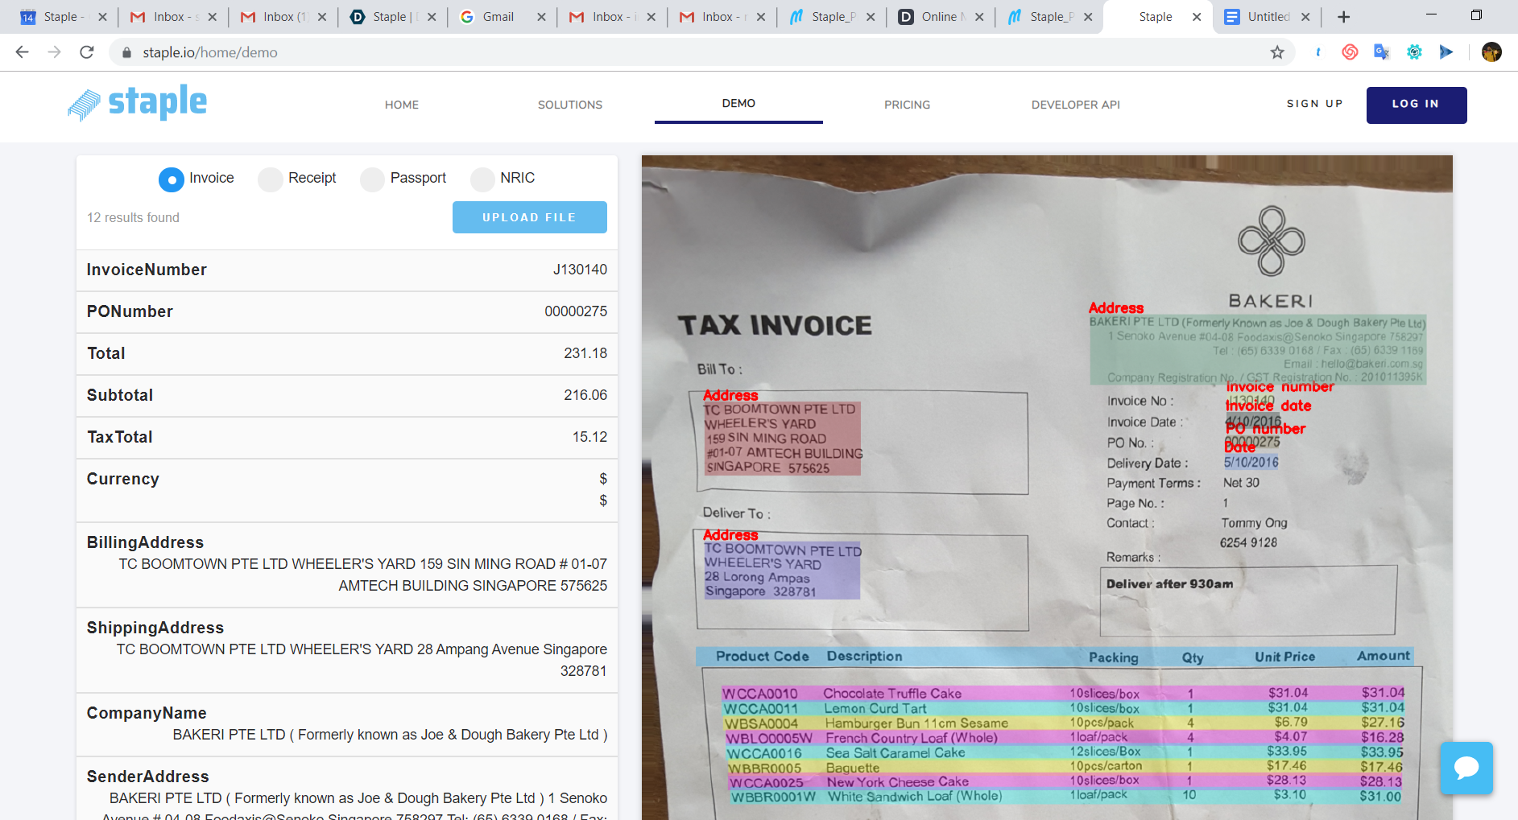Switch to the Inbox (1 browser tab
Image resolution: width=1518 pixels, height=820 pixels.
pos(283,17)
